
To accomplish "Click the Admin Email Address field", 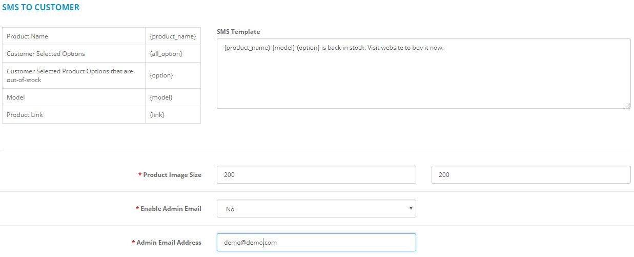I will pyautogui.click(x=316, y=243).
